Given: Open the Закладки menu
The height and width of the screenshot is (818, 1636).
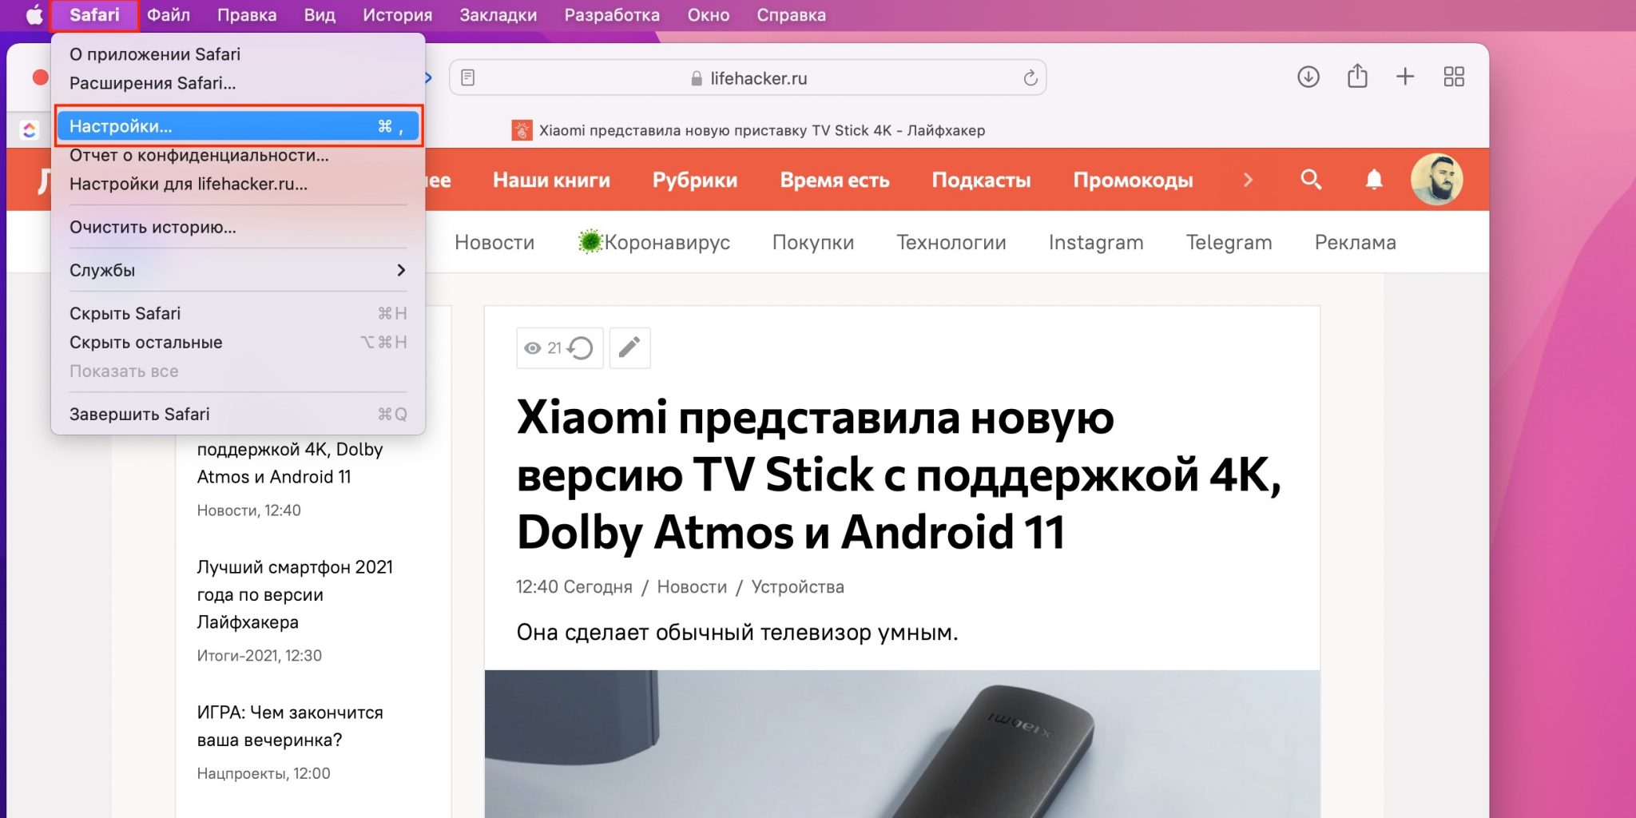Looking at the screenshot, I should (x=498, y=15).
